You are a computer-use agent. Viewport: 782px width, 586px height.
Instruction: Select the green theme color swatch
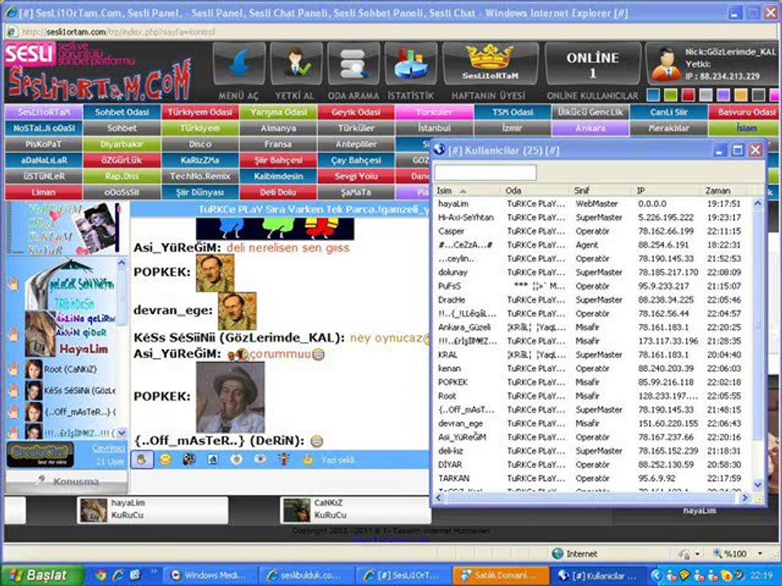click(x=670, y=94)
